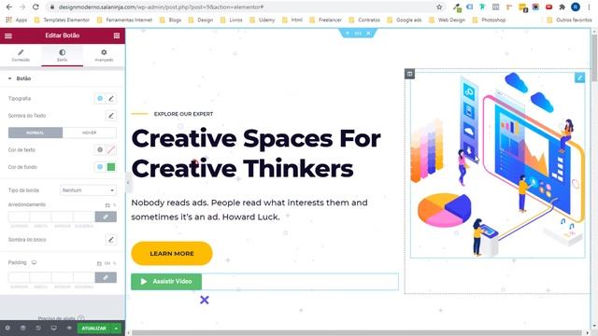The width and height of the screenshot is (598, 336).
Task: Click the red YouTube extension icon
Action: coord(548,7)
